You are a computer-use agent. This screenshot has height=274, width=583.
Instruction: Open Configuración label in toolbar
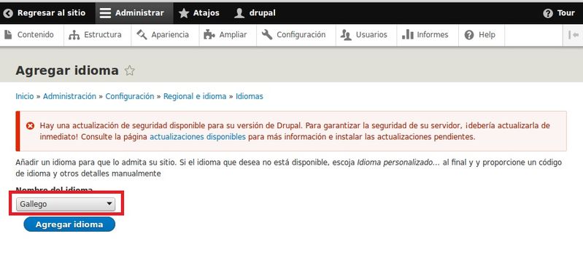(301, 35)
